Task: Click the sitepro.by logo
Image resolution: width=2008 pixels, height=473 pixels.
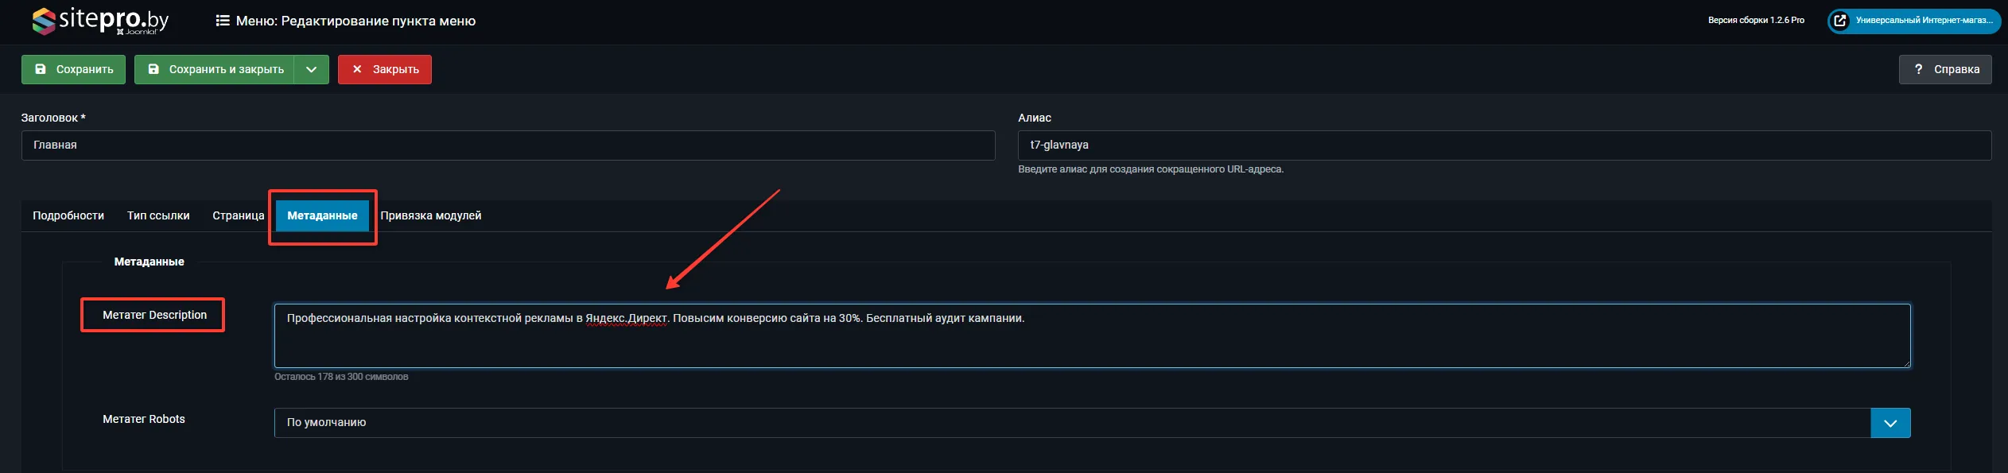Action: tap(100, 21)
